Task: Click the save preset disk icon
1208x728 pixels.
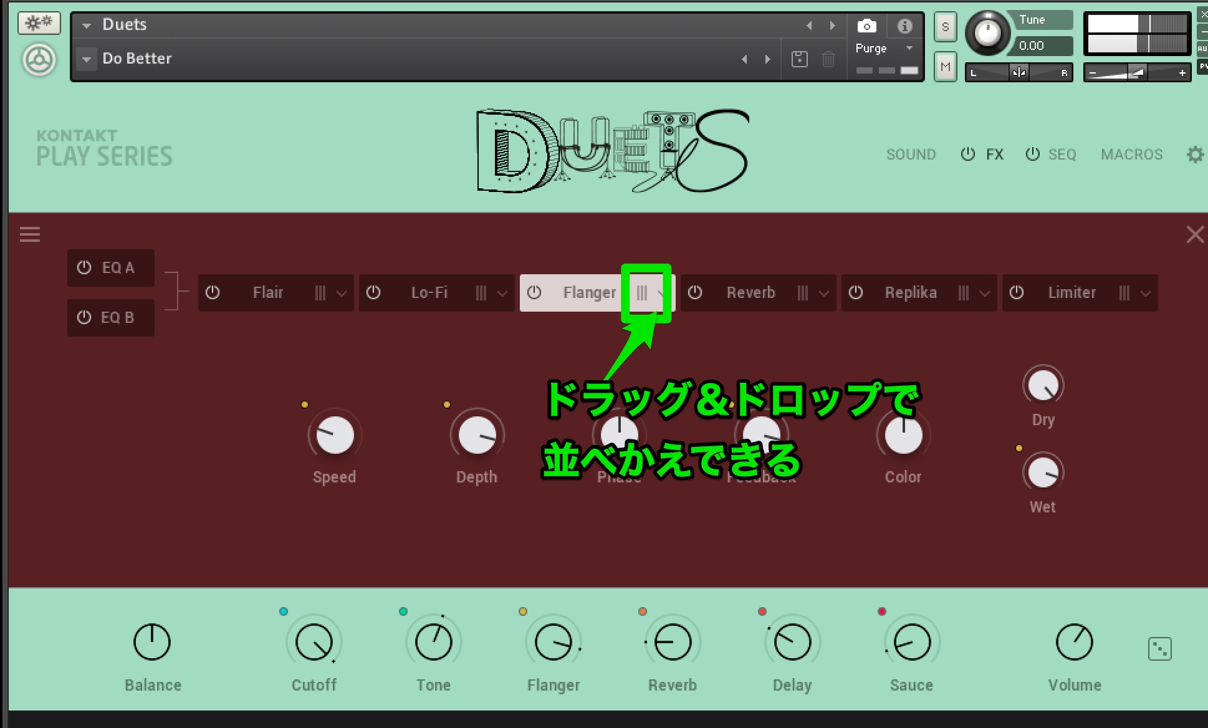Action: tap(799, 59)
